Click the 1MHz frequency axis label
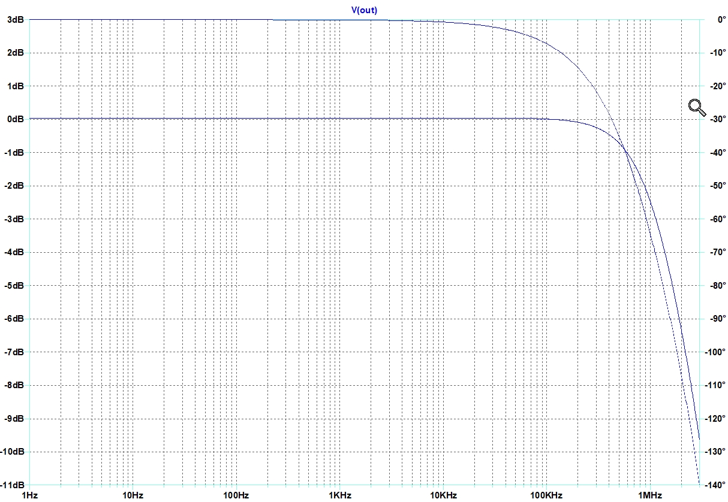This screenshot has height=502, width=728. click(x=650, y=495)
